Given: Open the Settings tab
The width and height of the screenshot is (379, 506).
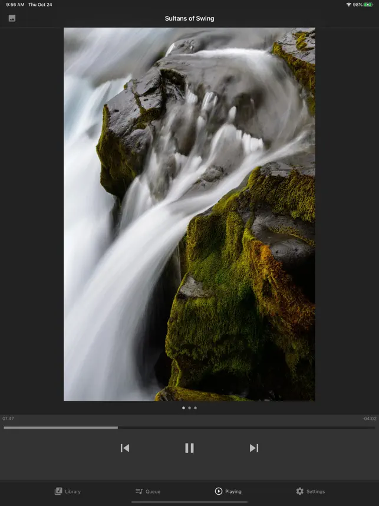Looking at the screenshot, I should pos(310,491).
